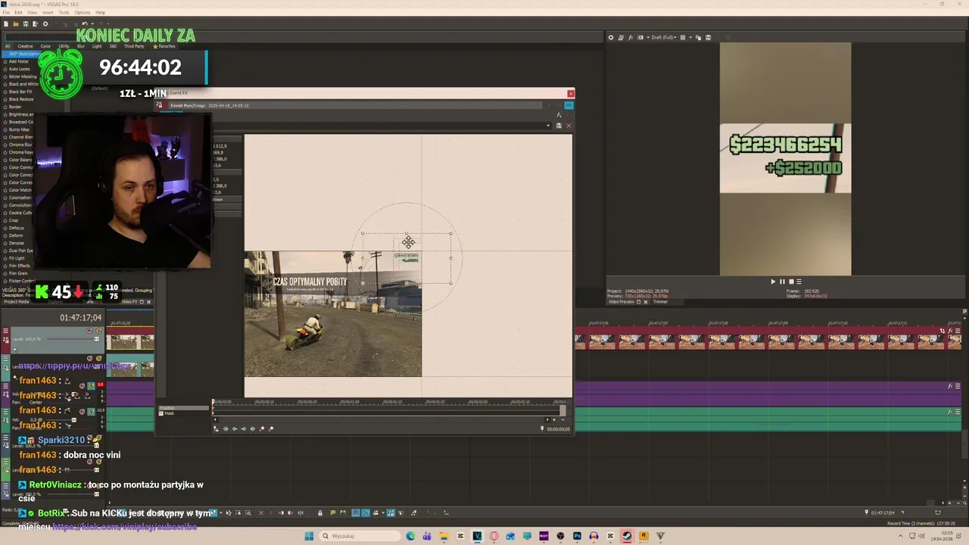Select the Black Restore effect
This screenshot has height=545, width=969.
click(x=20, y=99)
